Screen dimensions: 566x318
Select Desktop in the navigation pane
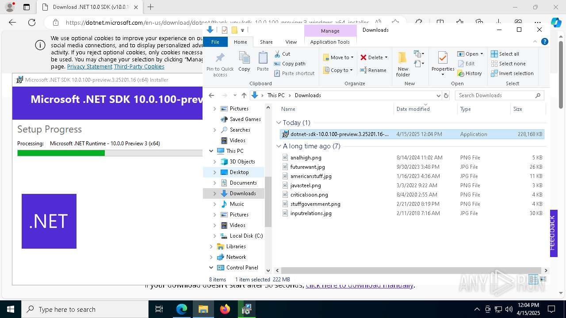tap(239, 172)
